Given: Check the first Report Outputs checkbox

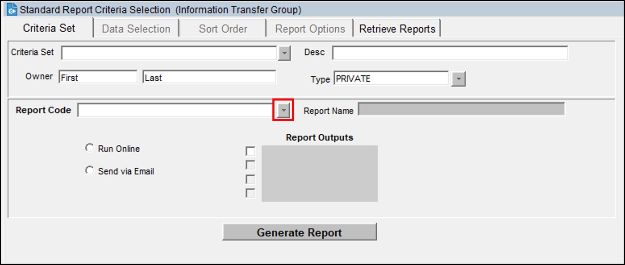Looking at the screenshot, I should tap(250, 151).
